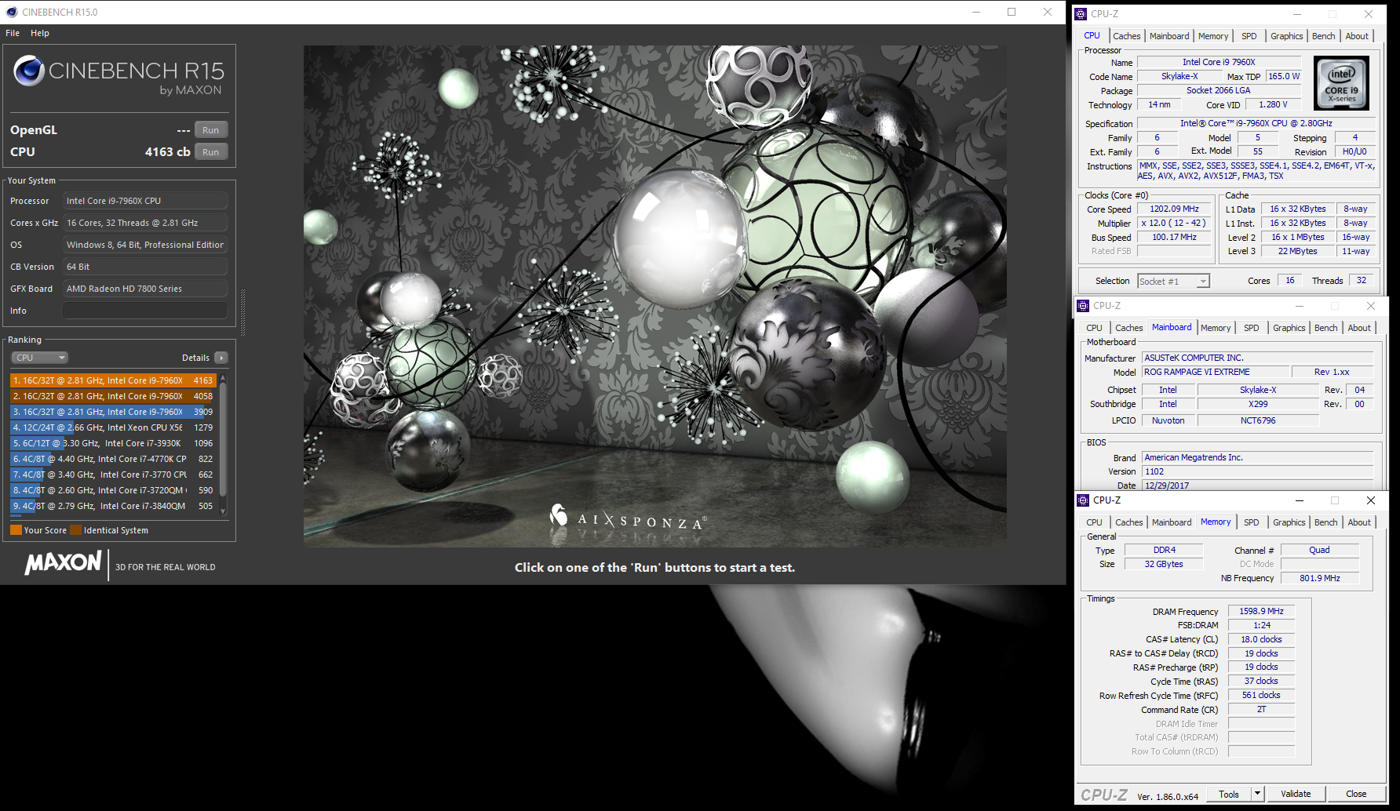Click the BIOS version 1102 field

(x=1258, y=471)
